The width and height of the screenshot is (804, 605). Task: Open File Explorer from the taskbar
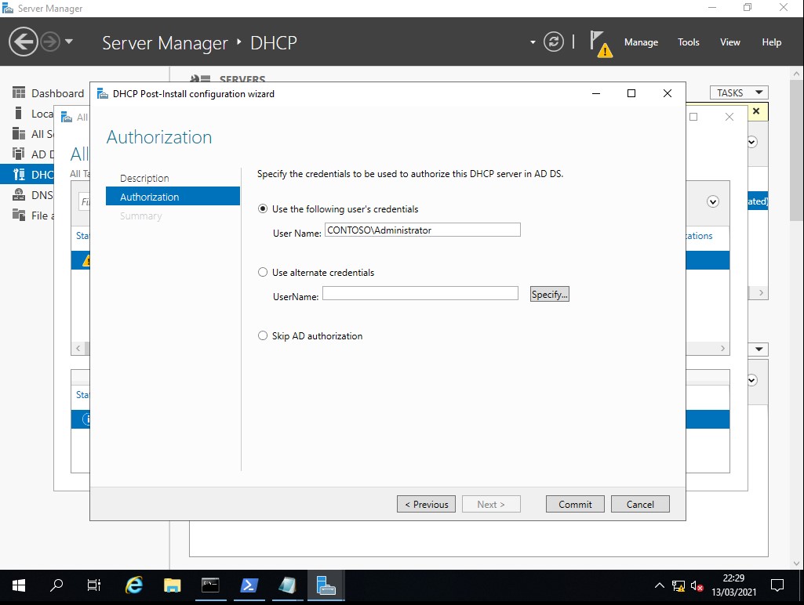point(173,585)
